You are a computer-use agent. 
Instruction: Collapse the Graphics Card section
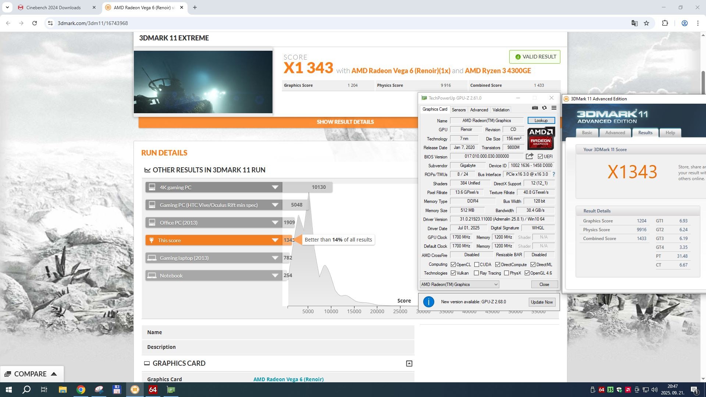(409, 364)
